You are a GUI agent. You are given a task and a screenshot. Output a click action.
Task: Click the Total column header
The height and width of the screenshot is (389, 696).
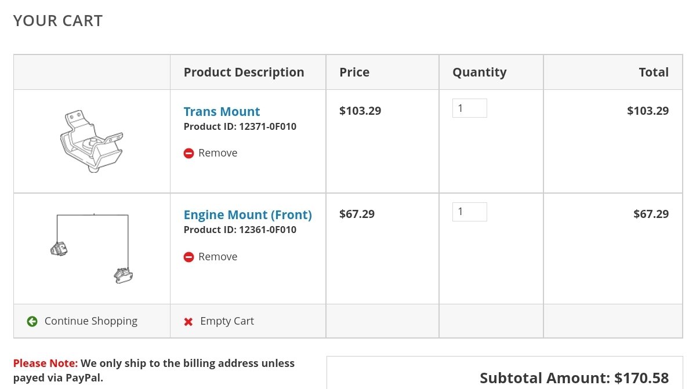(654, 72)
